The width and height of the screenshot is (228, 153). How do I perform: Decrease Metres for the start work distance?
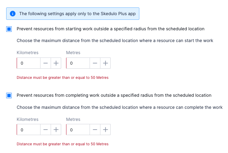(x=95, y=63)
